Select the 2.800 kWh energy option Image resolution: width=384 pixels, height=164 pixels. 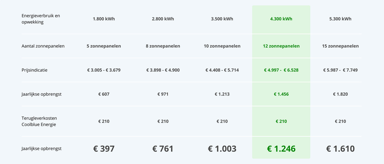(x=163, y=19)
